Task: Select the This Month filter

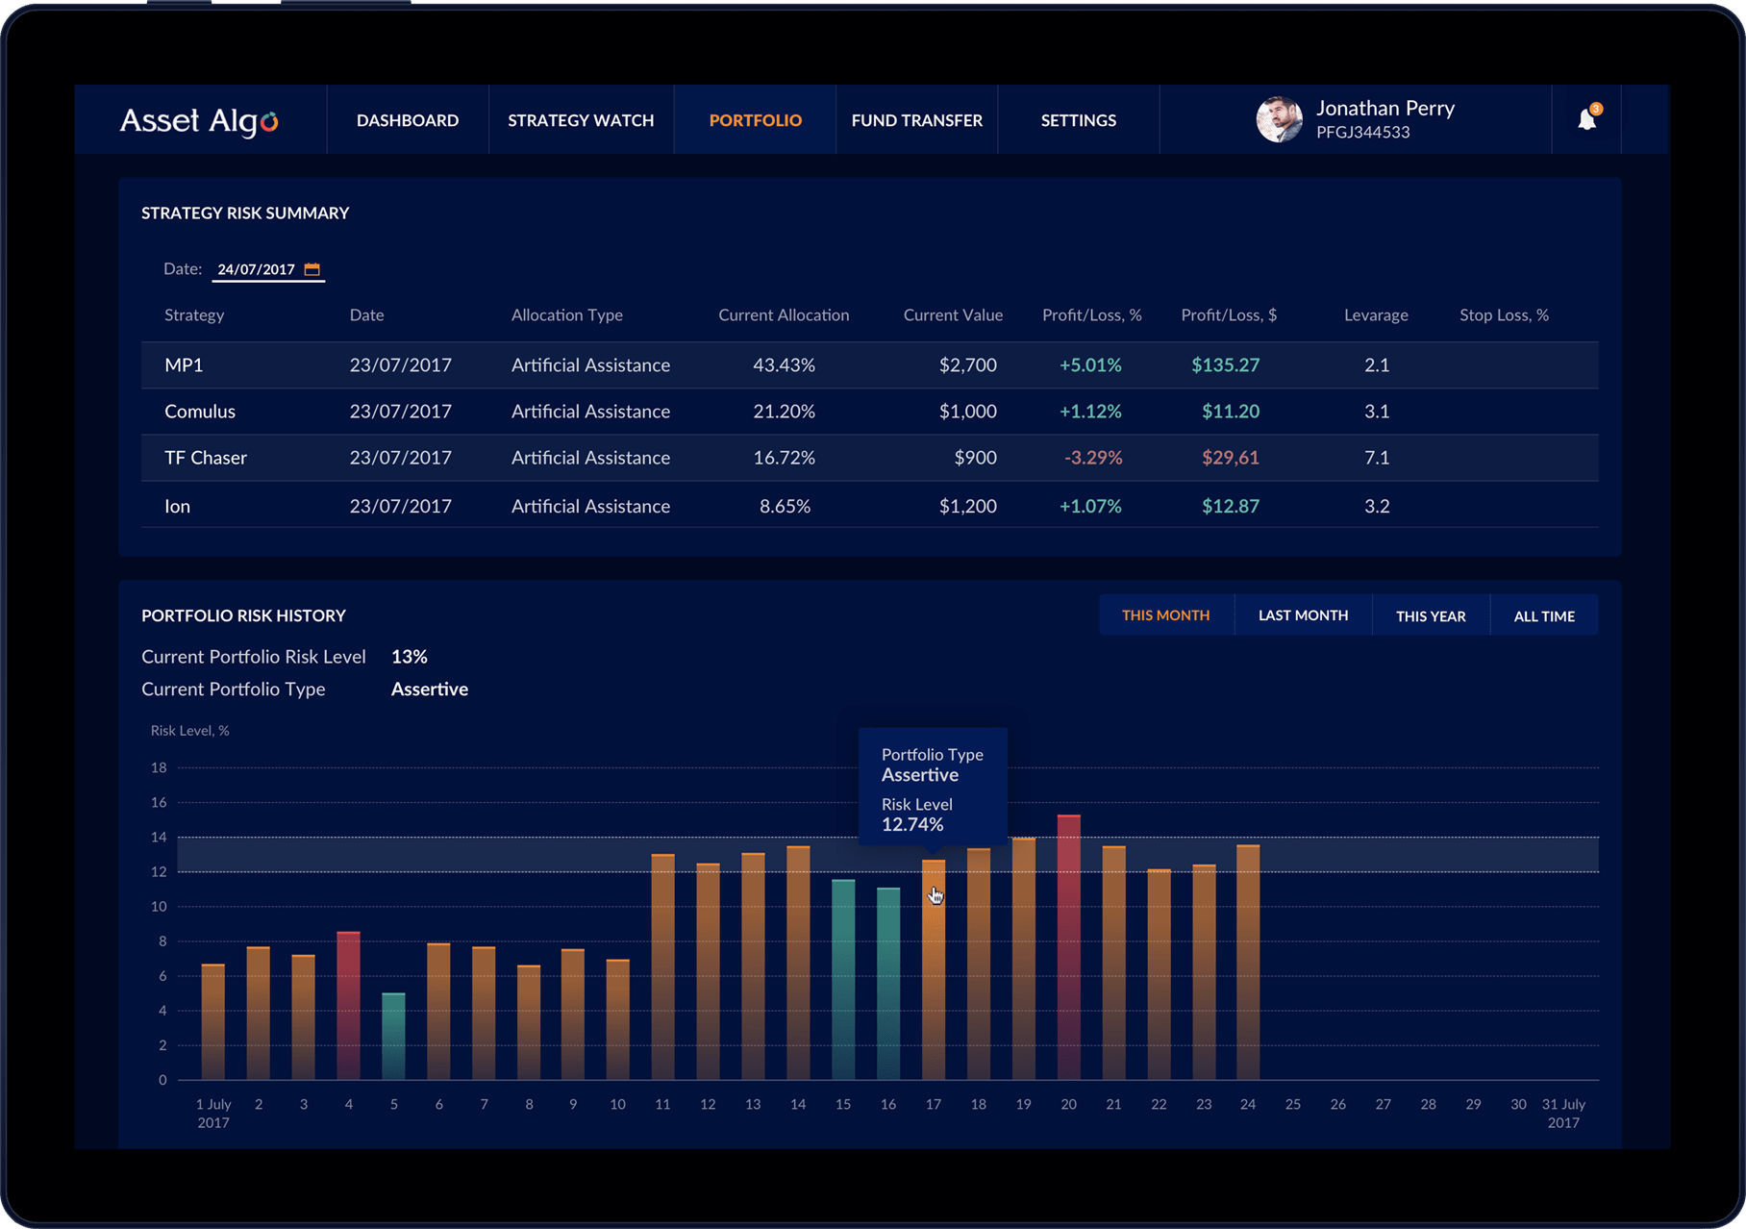Action: pyautogui.click(x=1165, y=615)
